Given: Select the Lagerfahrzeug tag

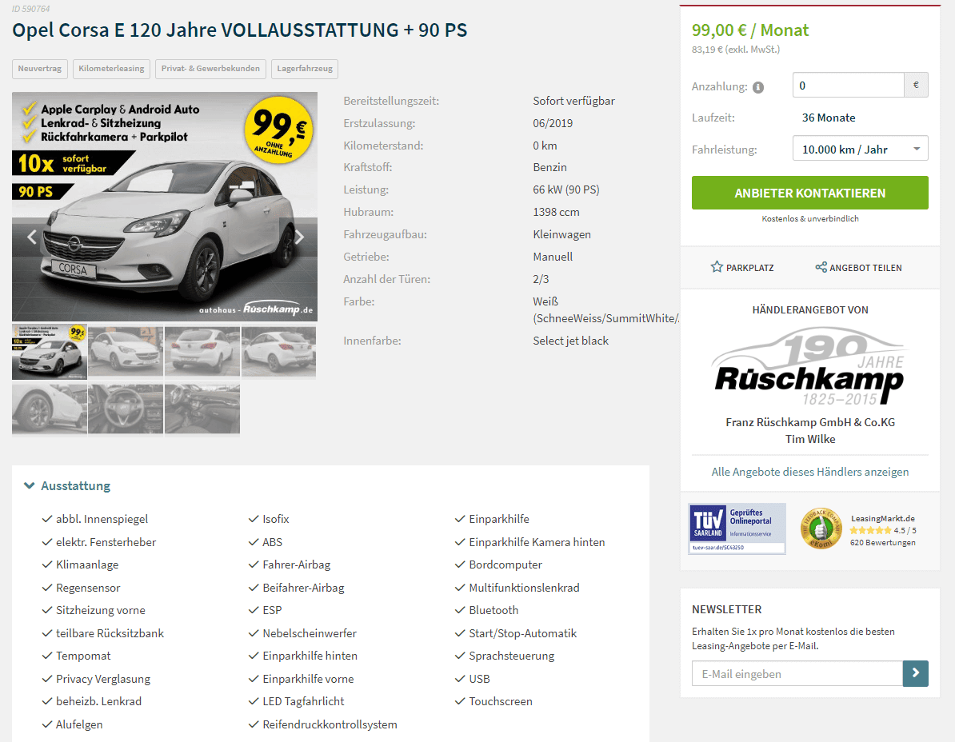Looking at the screenshot, I should click(x=305, y=69).
